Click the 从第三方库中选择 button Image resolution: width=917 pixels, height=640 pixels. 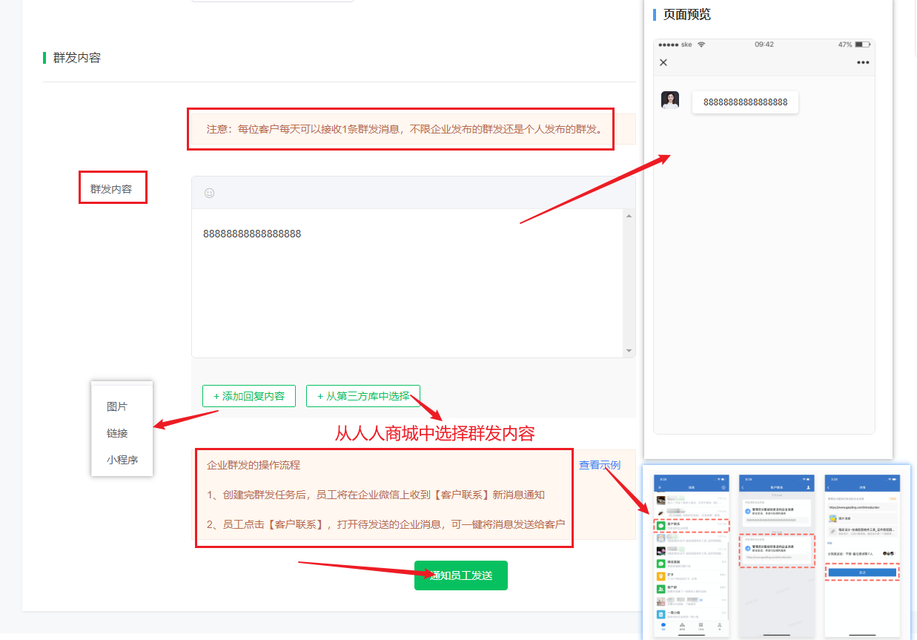pos(363,395)
